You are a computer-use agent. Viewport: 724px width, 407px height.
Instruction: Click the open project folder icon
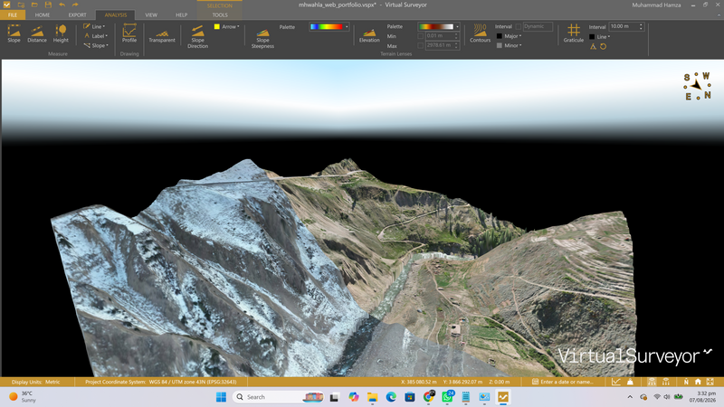coord(34,5)
